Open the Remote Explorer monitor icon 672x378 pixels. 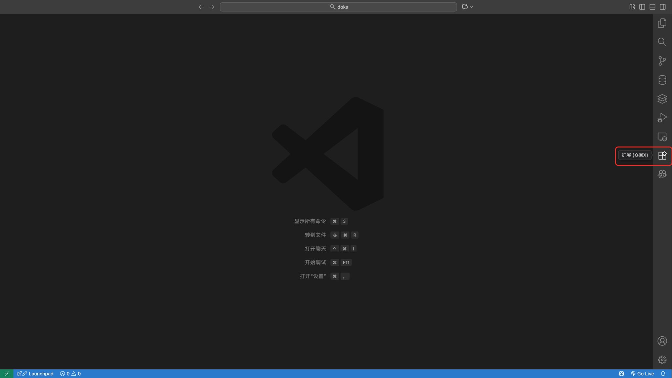662,137
